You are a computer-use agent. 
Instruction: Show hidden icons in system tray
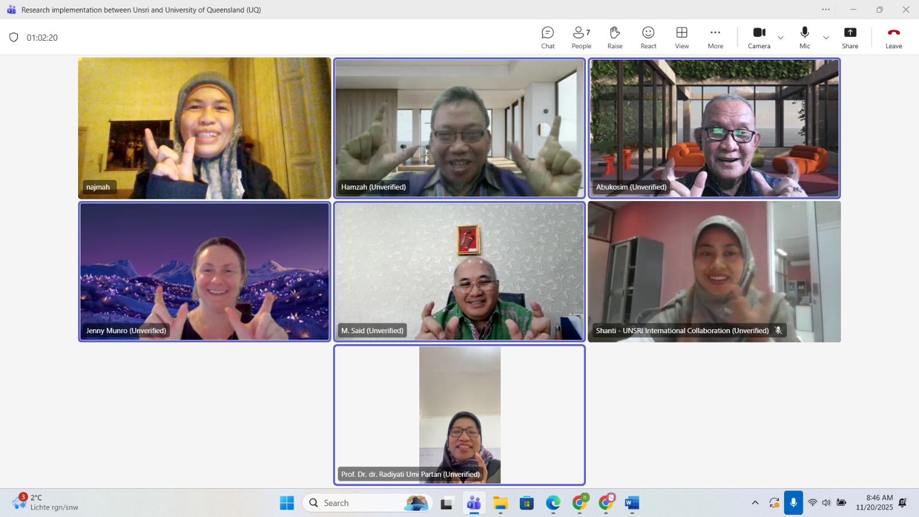point(755,503)
